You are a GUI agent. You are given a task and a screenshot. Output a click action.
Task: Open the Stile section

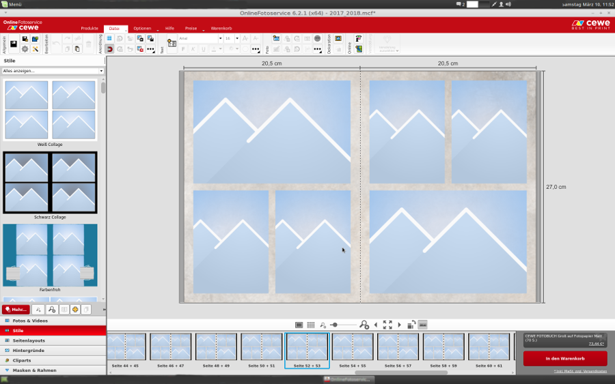point(53,330)
